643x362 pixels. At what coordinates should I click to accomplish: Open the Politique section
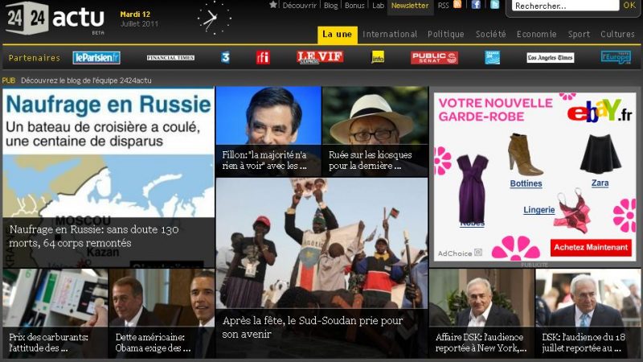446,34
